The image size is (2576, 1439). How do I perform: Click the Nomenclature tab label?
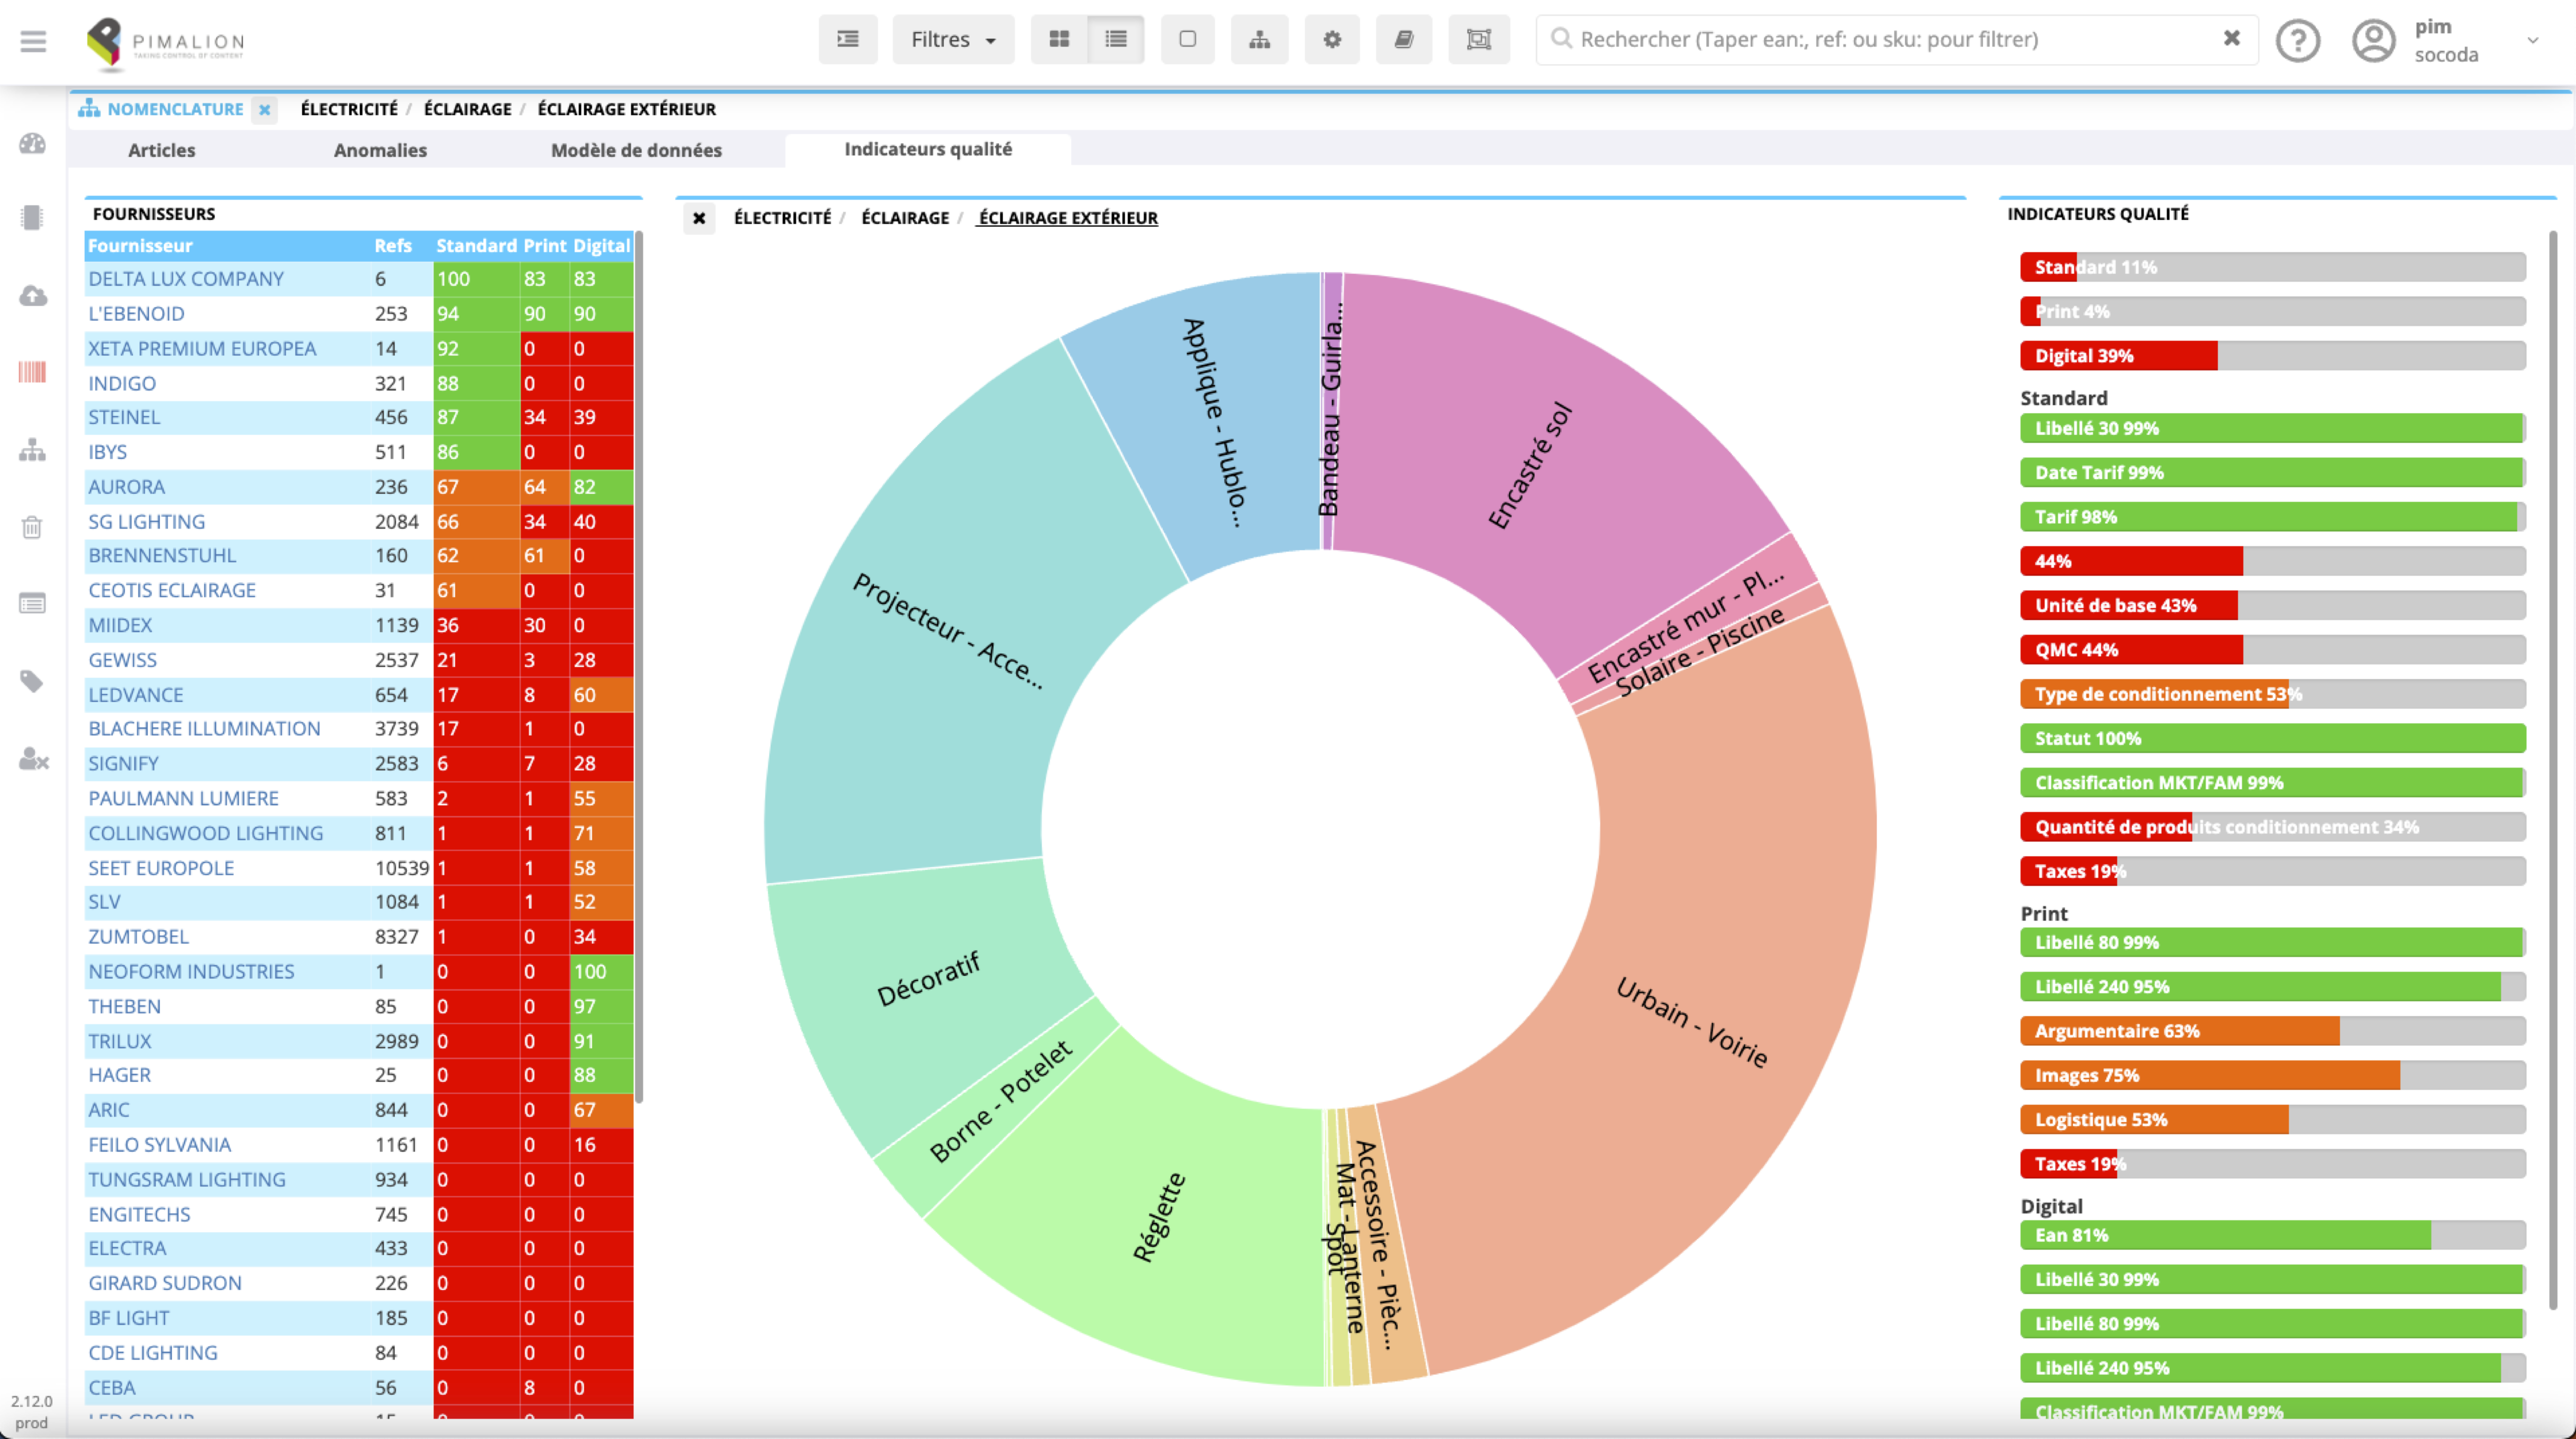tap(175, 109)
